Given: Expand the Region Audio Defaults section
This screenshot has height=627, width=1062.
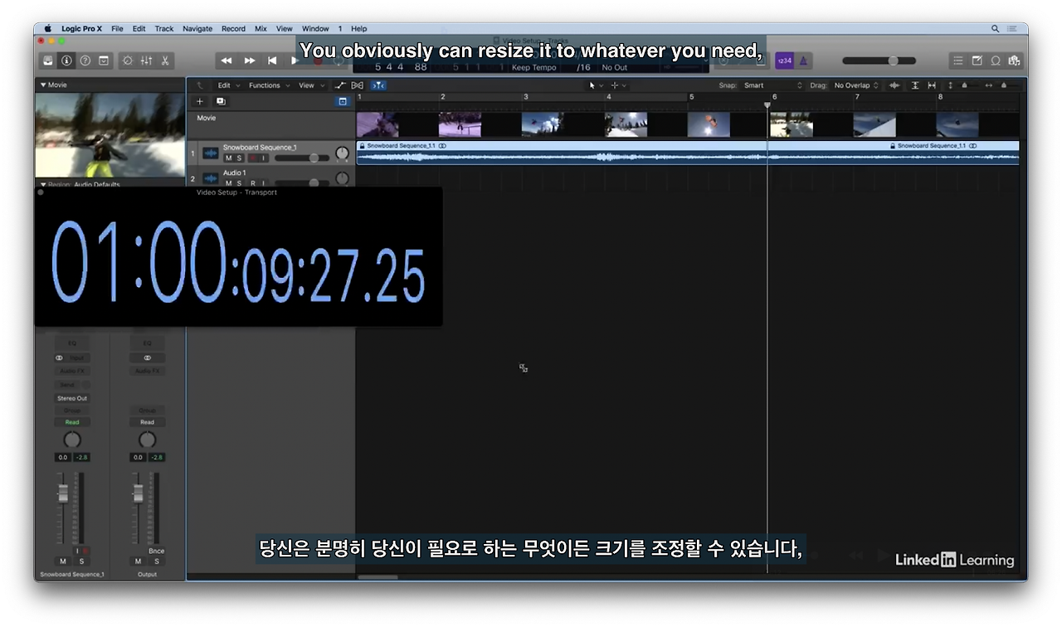Looking at the screenshot, I should tap(43, 184).
